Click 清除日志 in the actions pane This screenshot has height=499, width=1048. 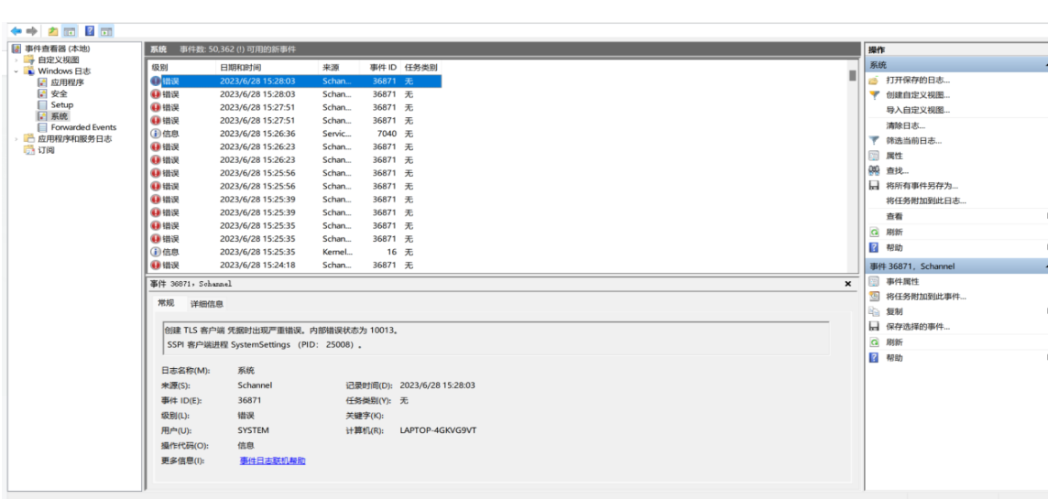pos(904,125)
